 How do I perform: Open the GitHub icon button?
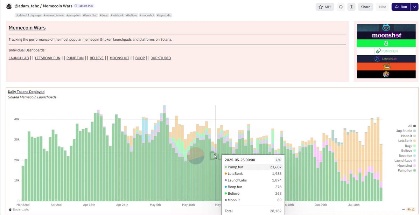341,7
